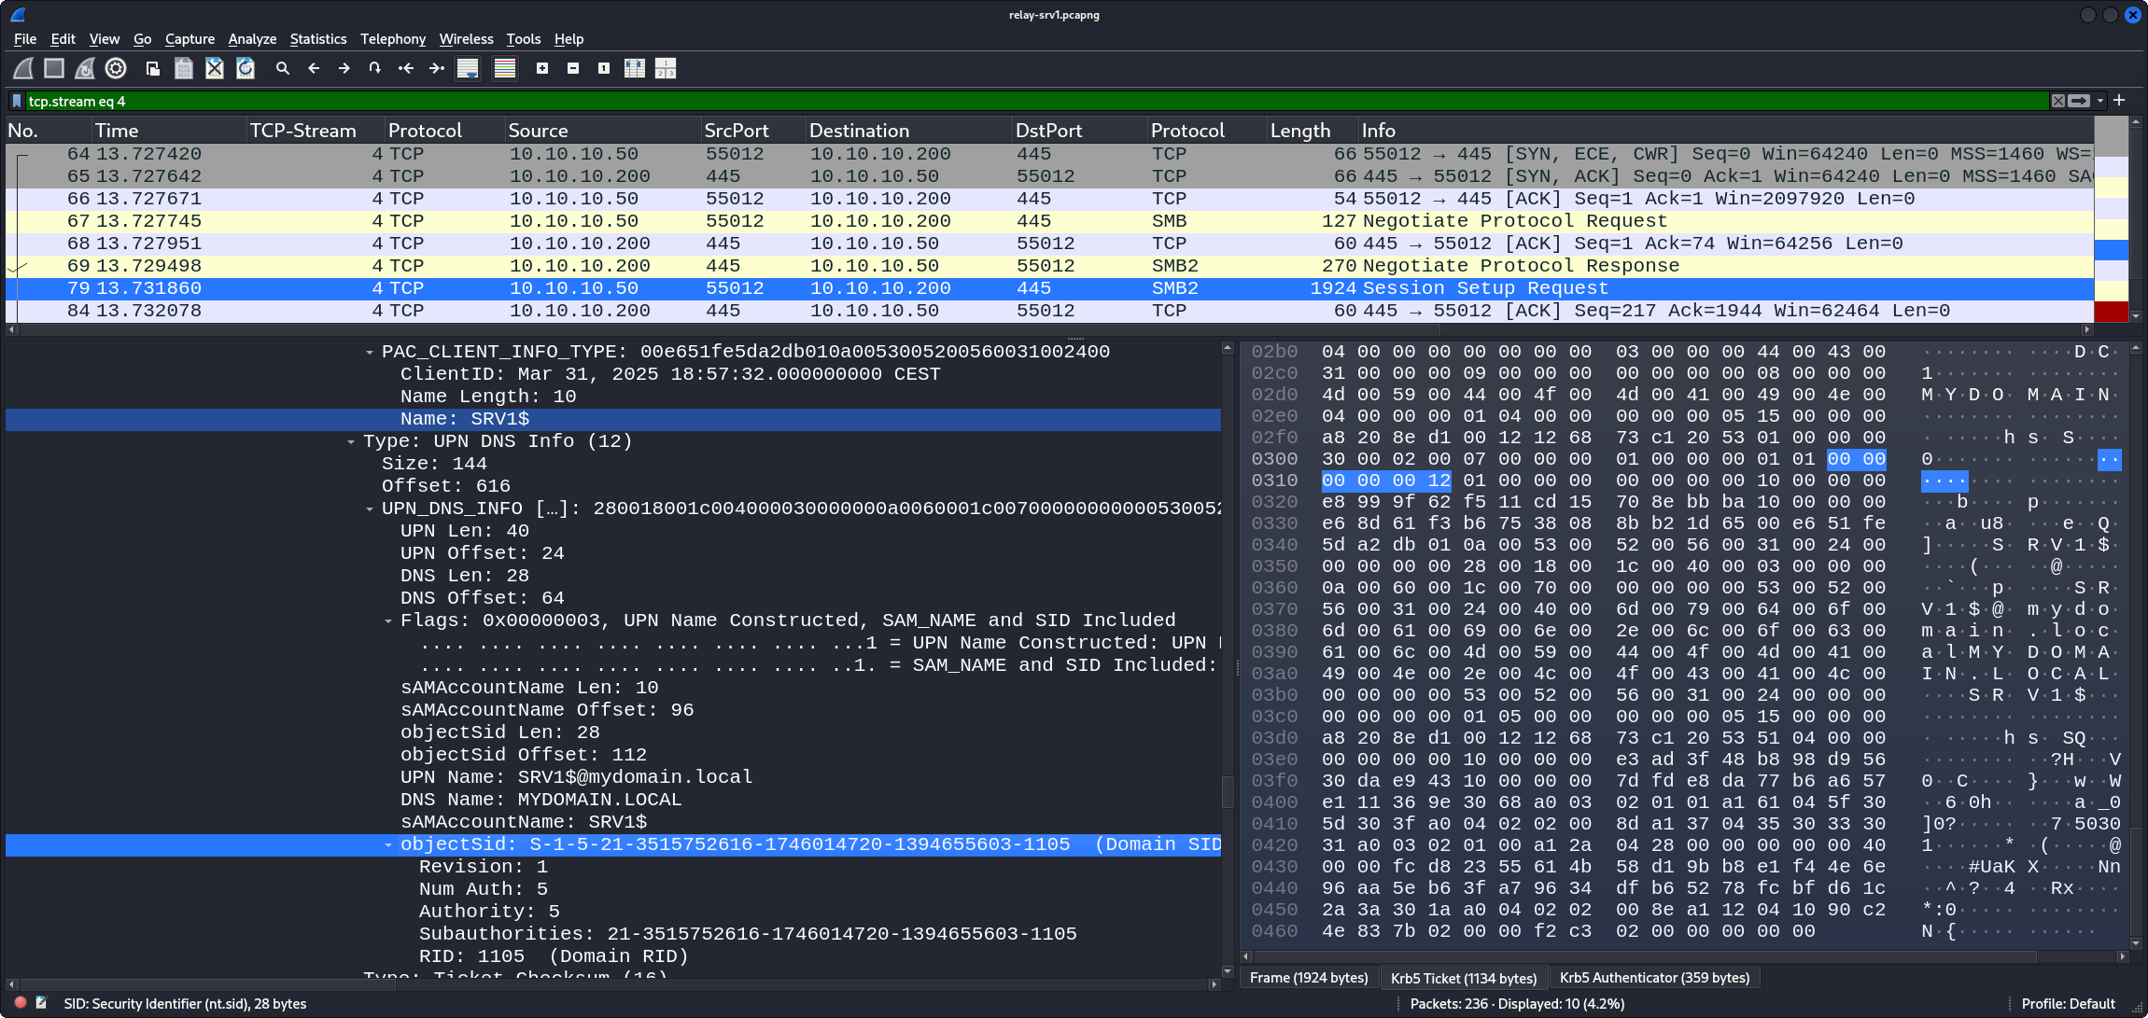
Task: Open the File menu
Action: 25,38
